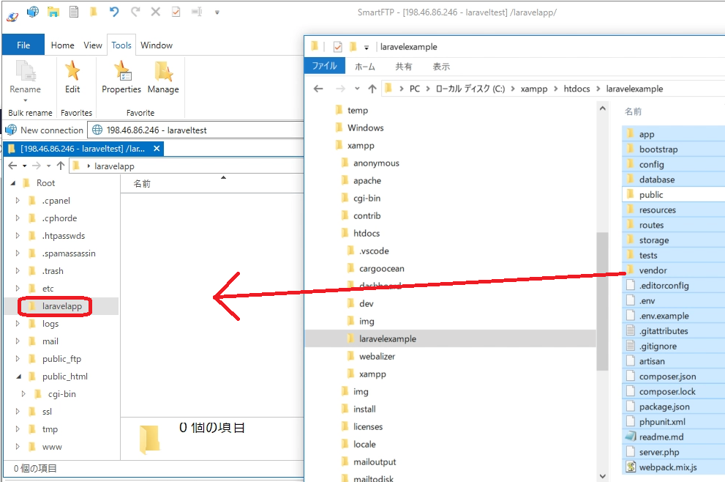Click Explorer tree scrollbar down arrow
Image resolution: width=725 pixels, height=482 pixels.
(602, 475)
